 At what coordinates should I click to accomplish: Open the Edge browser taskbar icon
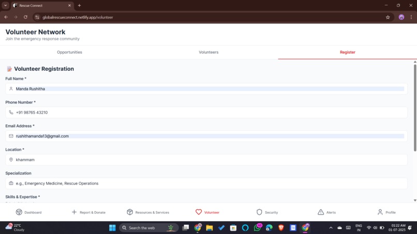269,228
